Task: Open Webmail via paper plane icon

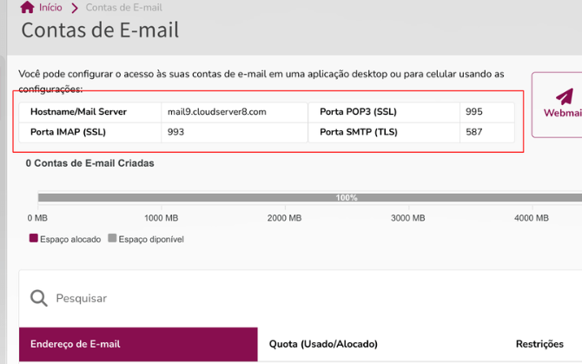Action: pyautogui.click(x=565, y=96)
